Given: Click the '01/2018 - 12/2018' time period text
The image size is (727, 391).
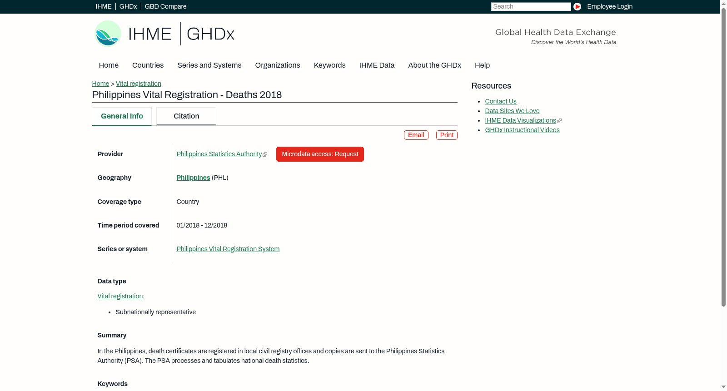Looking at the screenshot, I should point(202,226).
